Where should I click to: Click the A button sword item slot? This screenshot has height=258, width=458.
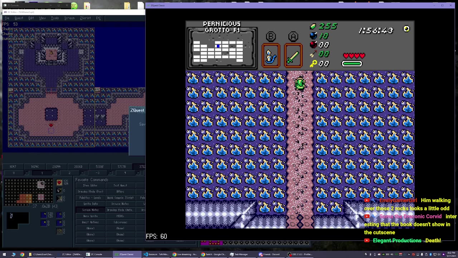[293, 56]
